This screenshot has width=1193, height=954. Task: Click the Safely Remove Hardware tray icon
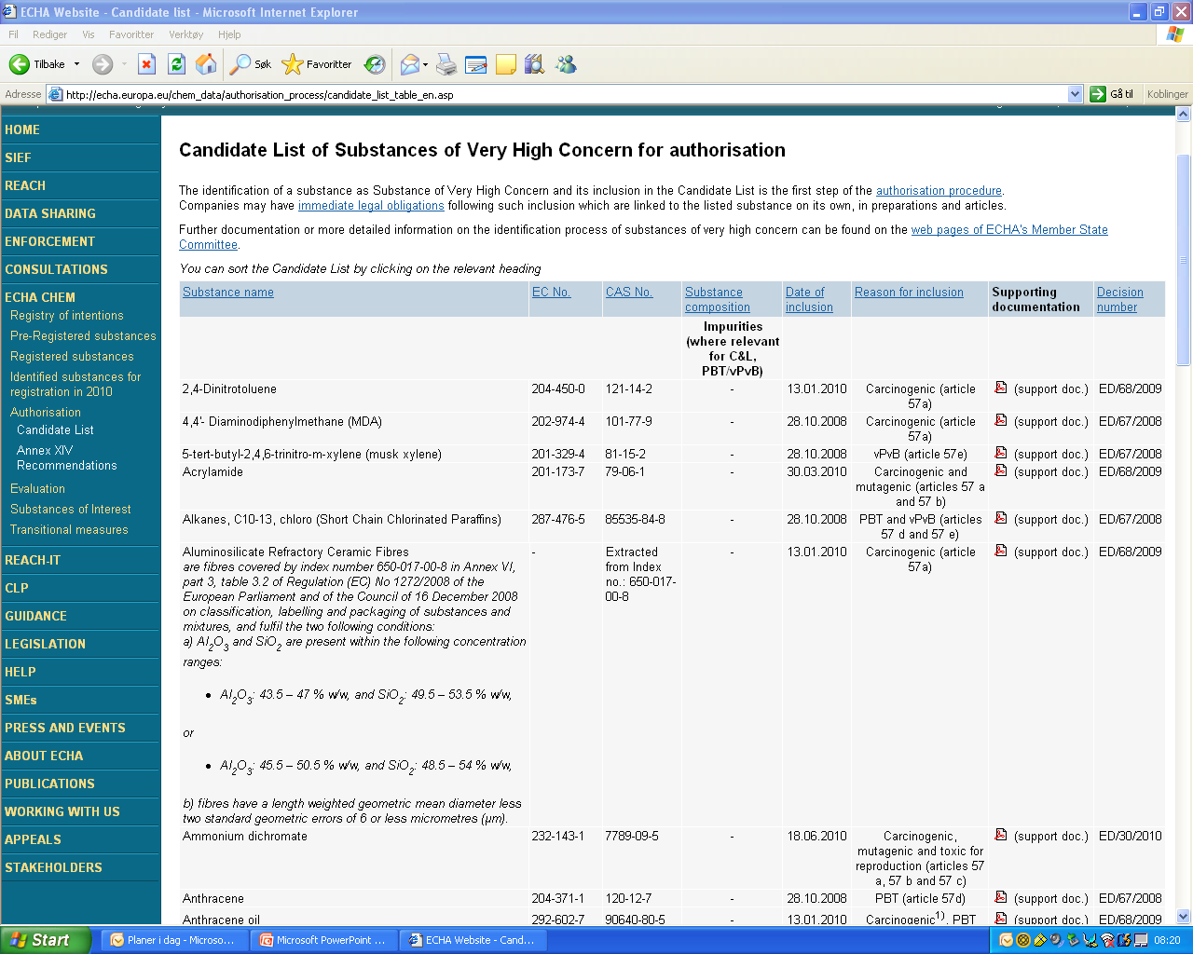[1073, 940]
